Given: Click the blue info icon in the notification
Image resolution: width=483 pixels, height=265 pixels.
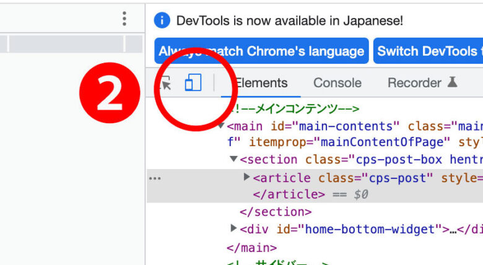Looking at the screenshot, I should point(162,20).
